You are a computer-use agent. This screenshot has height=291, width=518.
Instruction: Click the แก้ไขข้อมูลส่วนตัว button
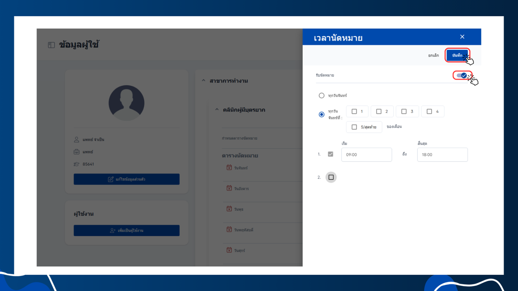coord(127,179)
